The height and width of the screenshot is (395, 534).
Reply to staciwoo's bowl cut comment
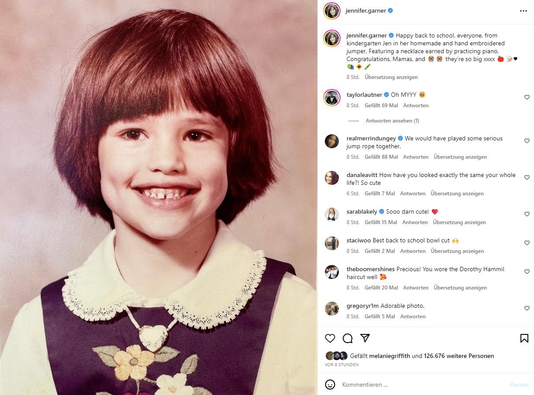click(x=413, y=251)
